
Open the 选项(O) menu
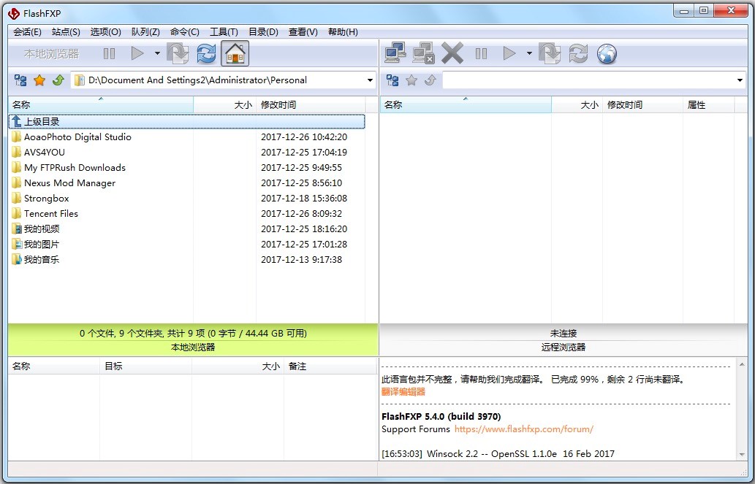tap(105, 32)
